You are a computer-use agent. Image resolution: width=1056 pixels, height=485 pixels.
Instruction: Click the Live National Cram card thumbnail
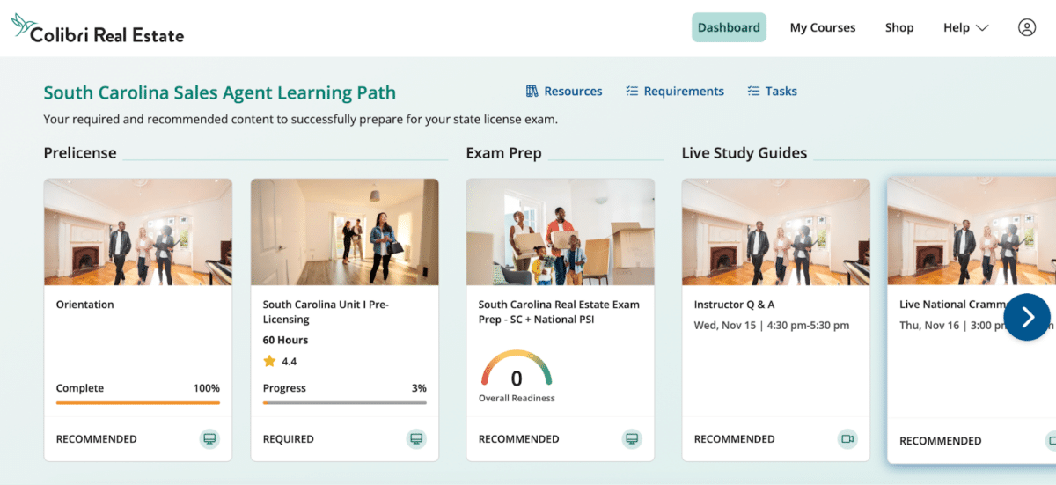click(972, 231)
